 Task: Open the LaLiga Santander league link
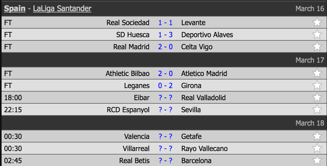[x=62, y=9]
